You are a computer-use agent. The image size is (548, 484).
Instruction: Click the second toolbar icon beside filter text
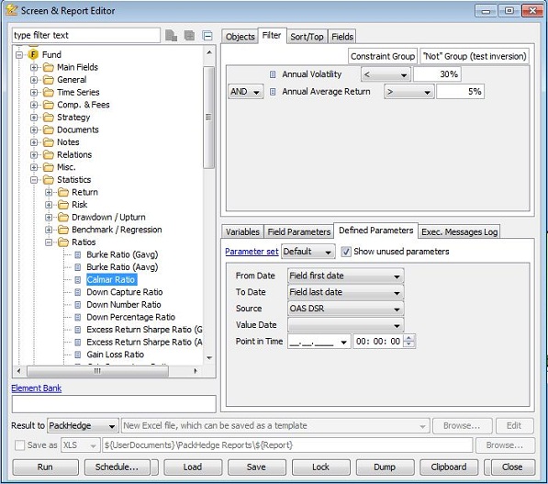point(189,35)
